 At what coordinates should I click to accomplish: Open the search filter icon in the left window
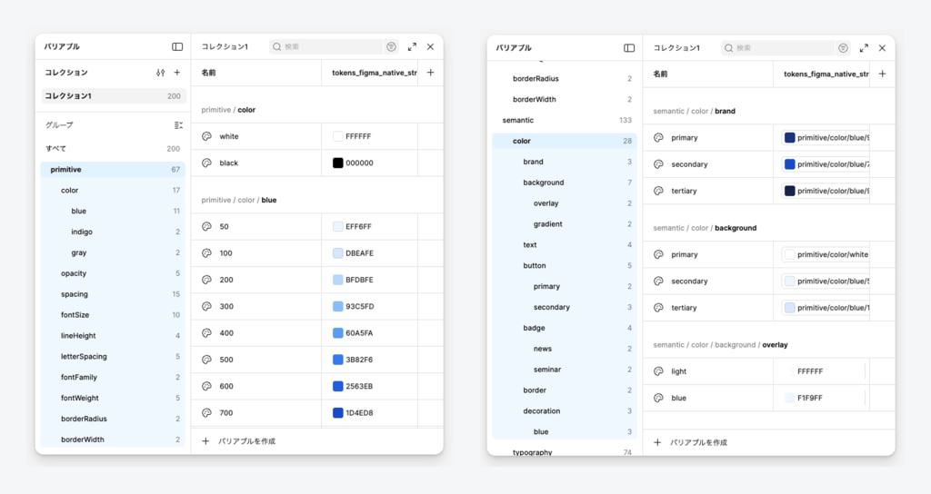(x=391, y=46)
